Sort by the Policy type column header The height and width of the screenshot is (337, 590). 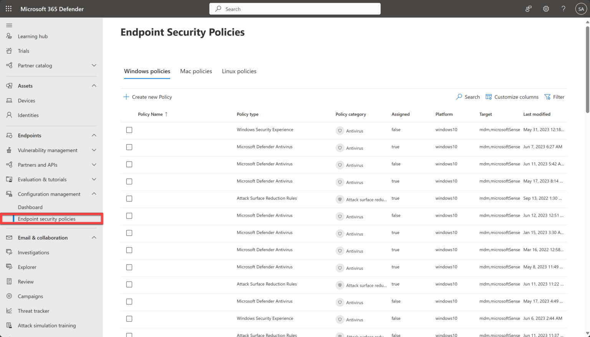[x=247, y=114]
